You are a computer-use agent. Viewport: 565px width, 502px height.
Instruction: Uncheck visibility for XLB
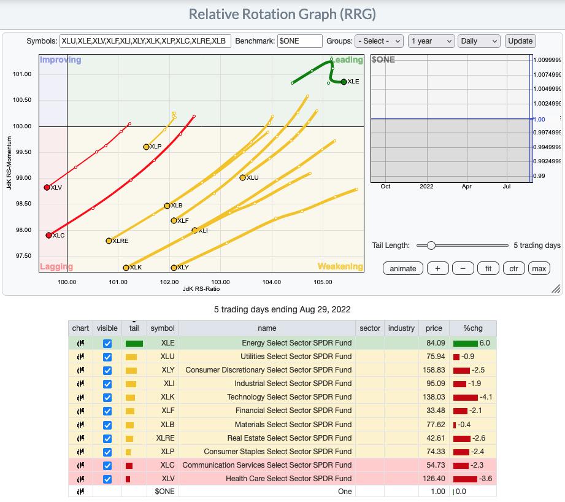107,425
